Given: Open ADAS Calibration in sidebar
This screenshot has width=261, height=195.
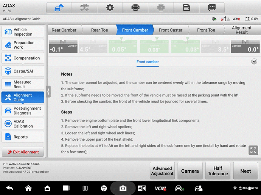Looking at the screenshot, I should point(23,124).
